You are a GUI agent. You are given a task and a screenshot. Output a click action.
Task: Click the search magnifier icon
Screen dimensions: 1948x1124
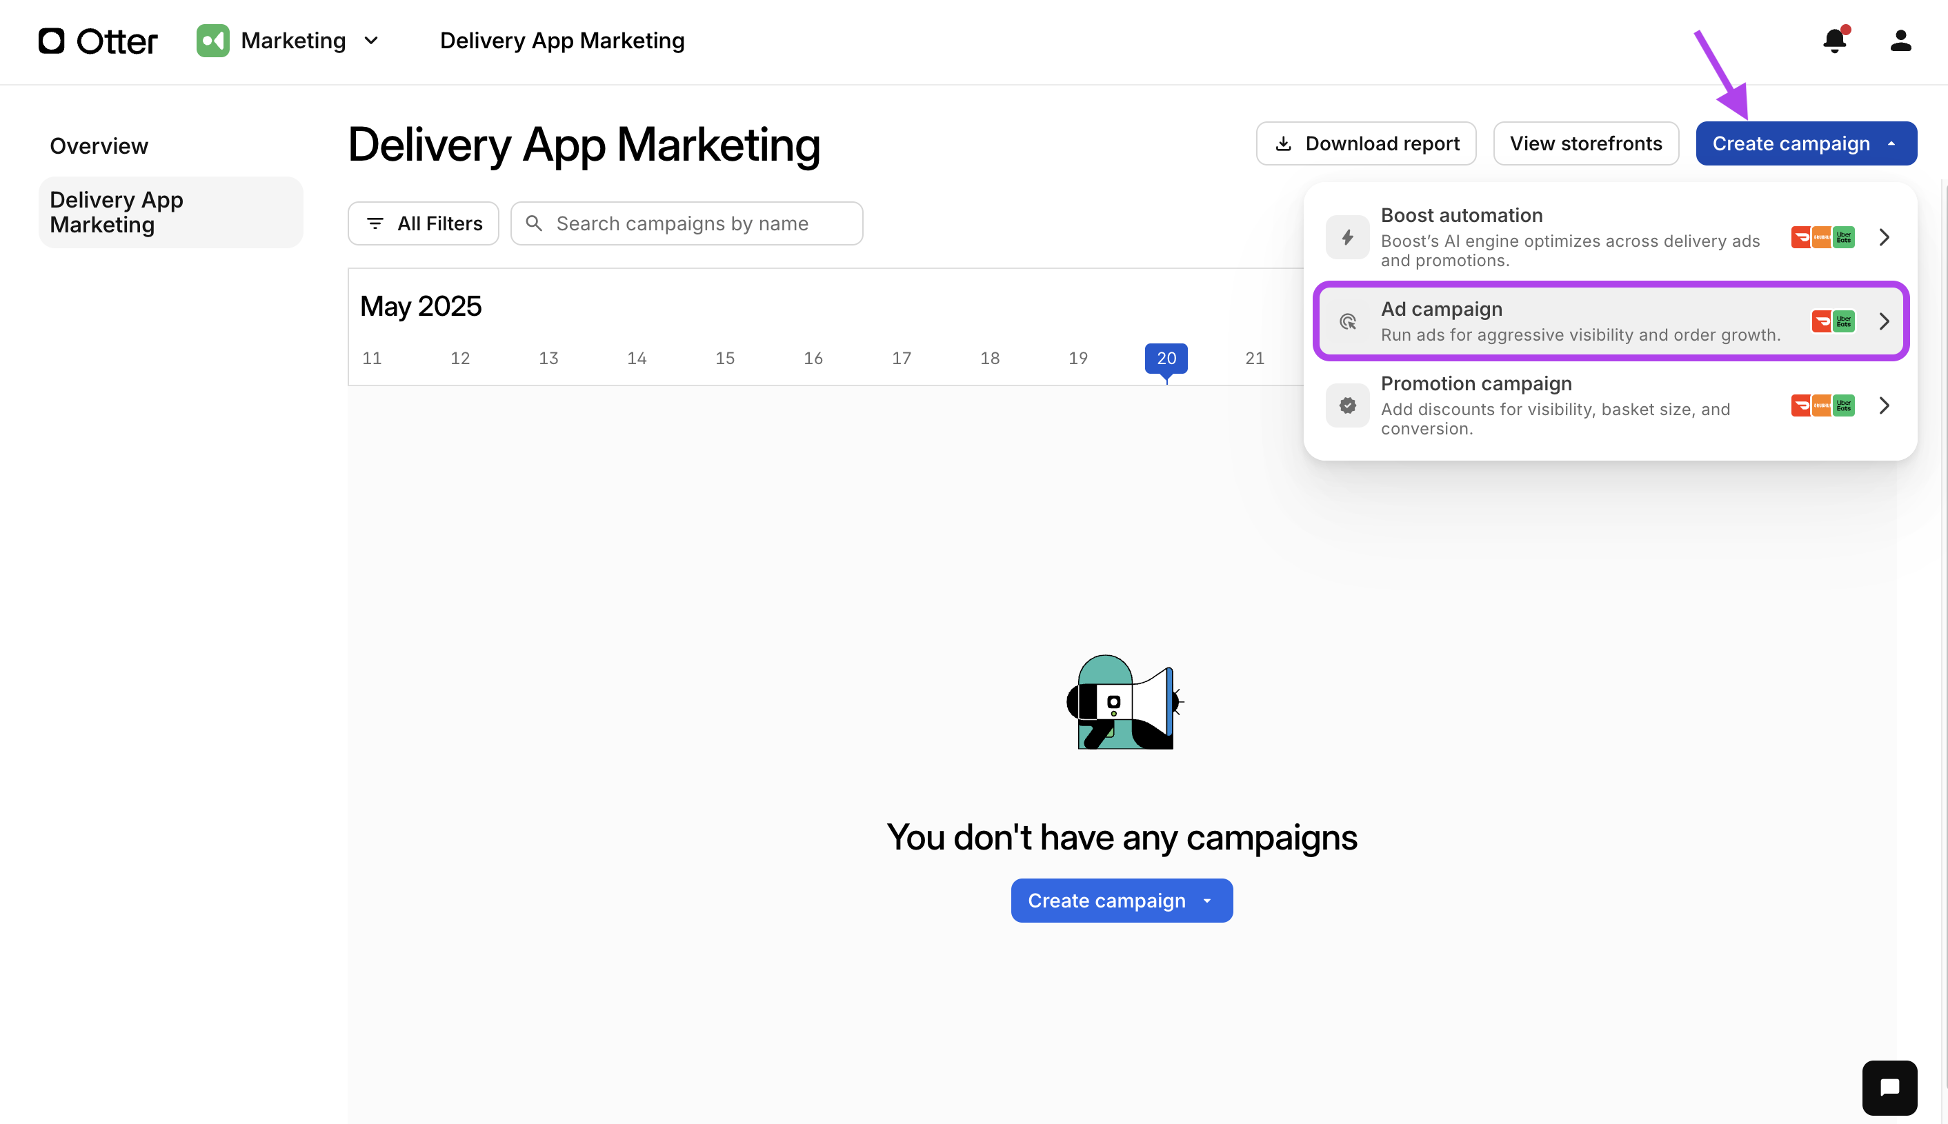[533, 224]
